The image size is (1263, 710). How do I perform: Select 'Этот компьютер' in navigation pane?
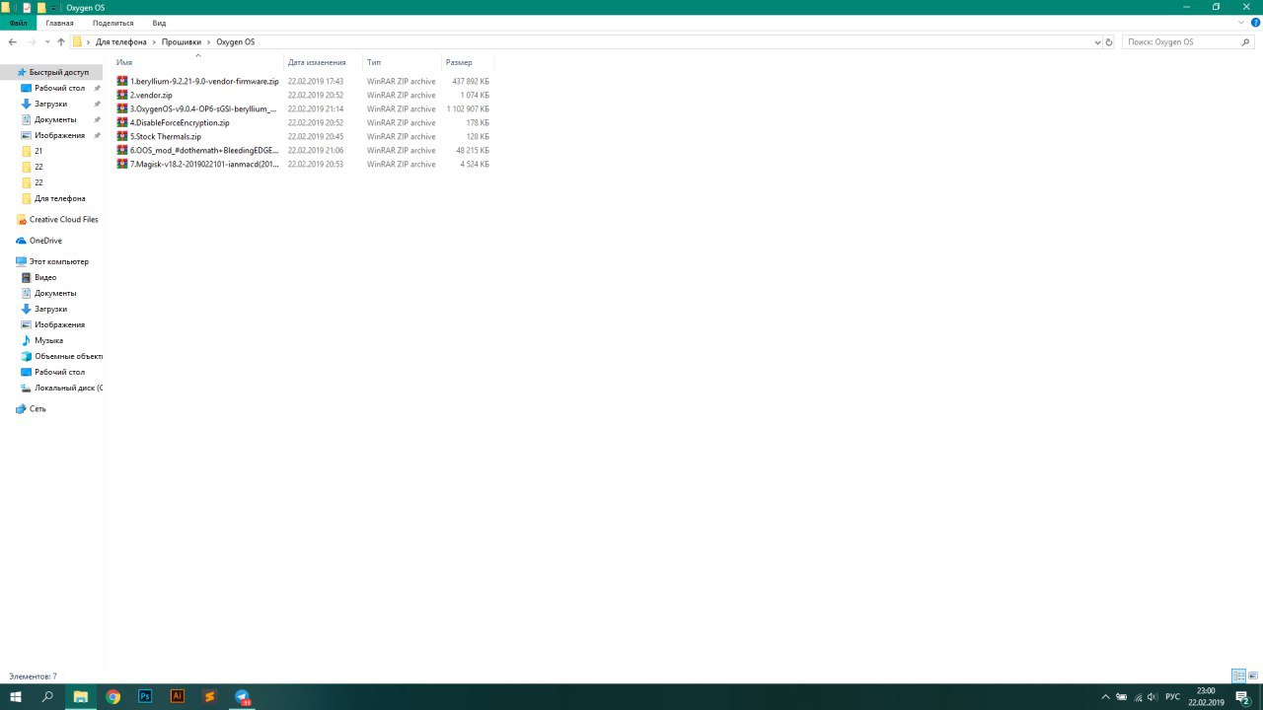(58, 261)
